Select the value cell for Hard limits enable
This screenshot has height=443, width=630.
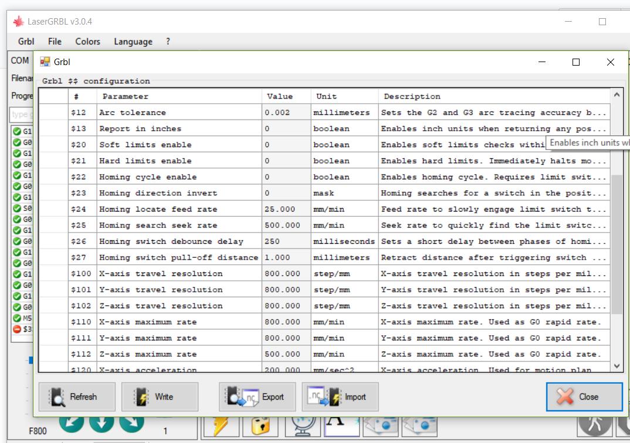(286, 161)
